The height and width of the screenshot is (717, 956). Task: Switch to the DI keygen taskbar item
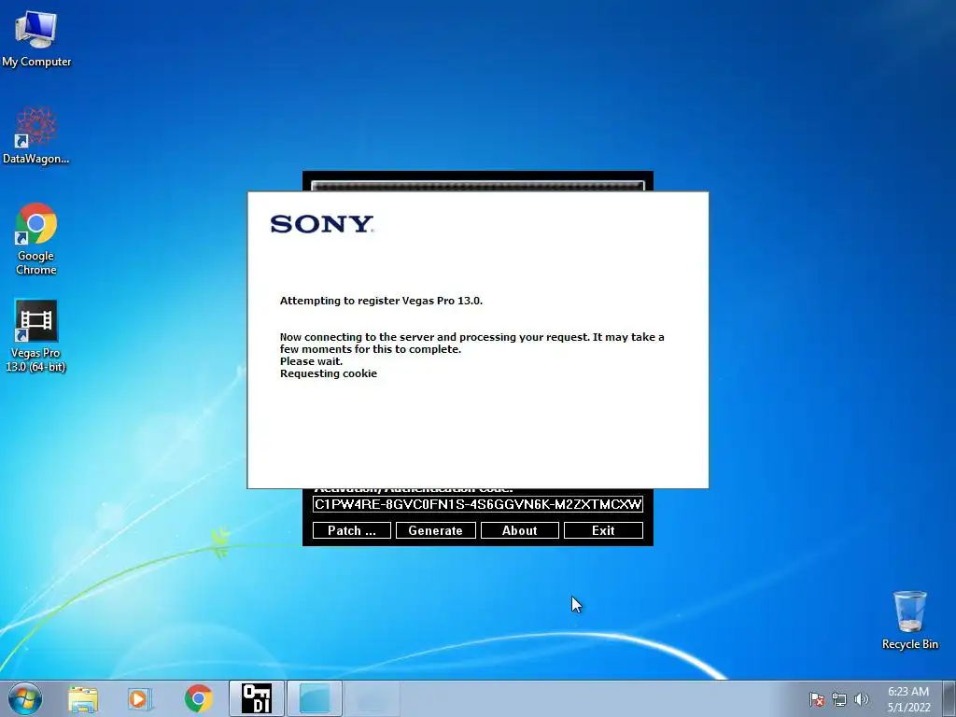[257, 698]
